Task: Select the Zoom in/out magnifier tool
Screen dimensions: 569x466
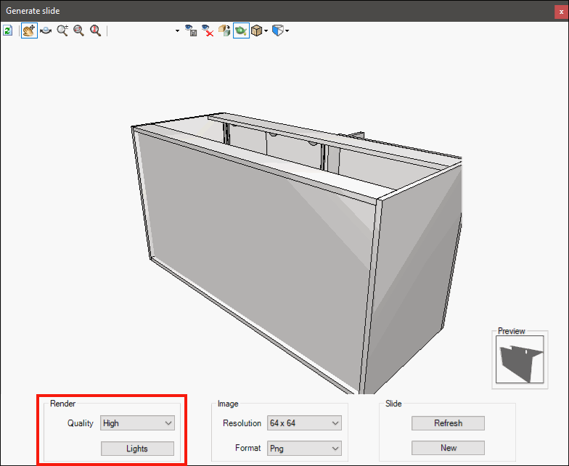Action: [x=62, y=30]
